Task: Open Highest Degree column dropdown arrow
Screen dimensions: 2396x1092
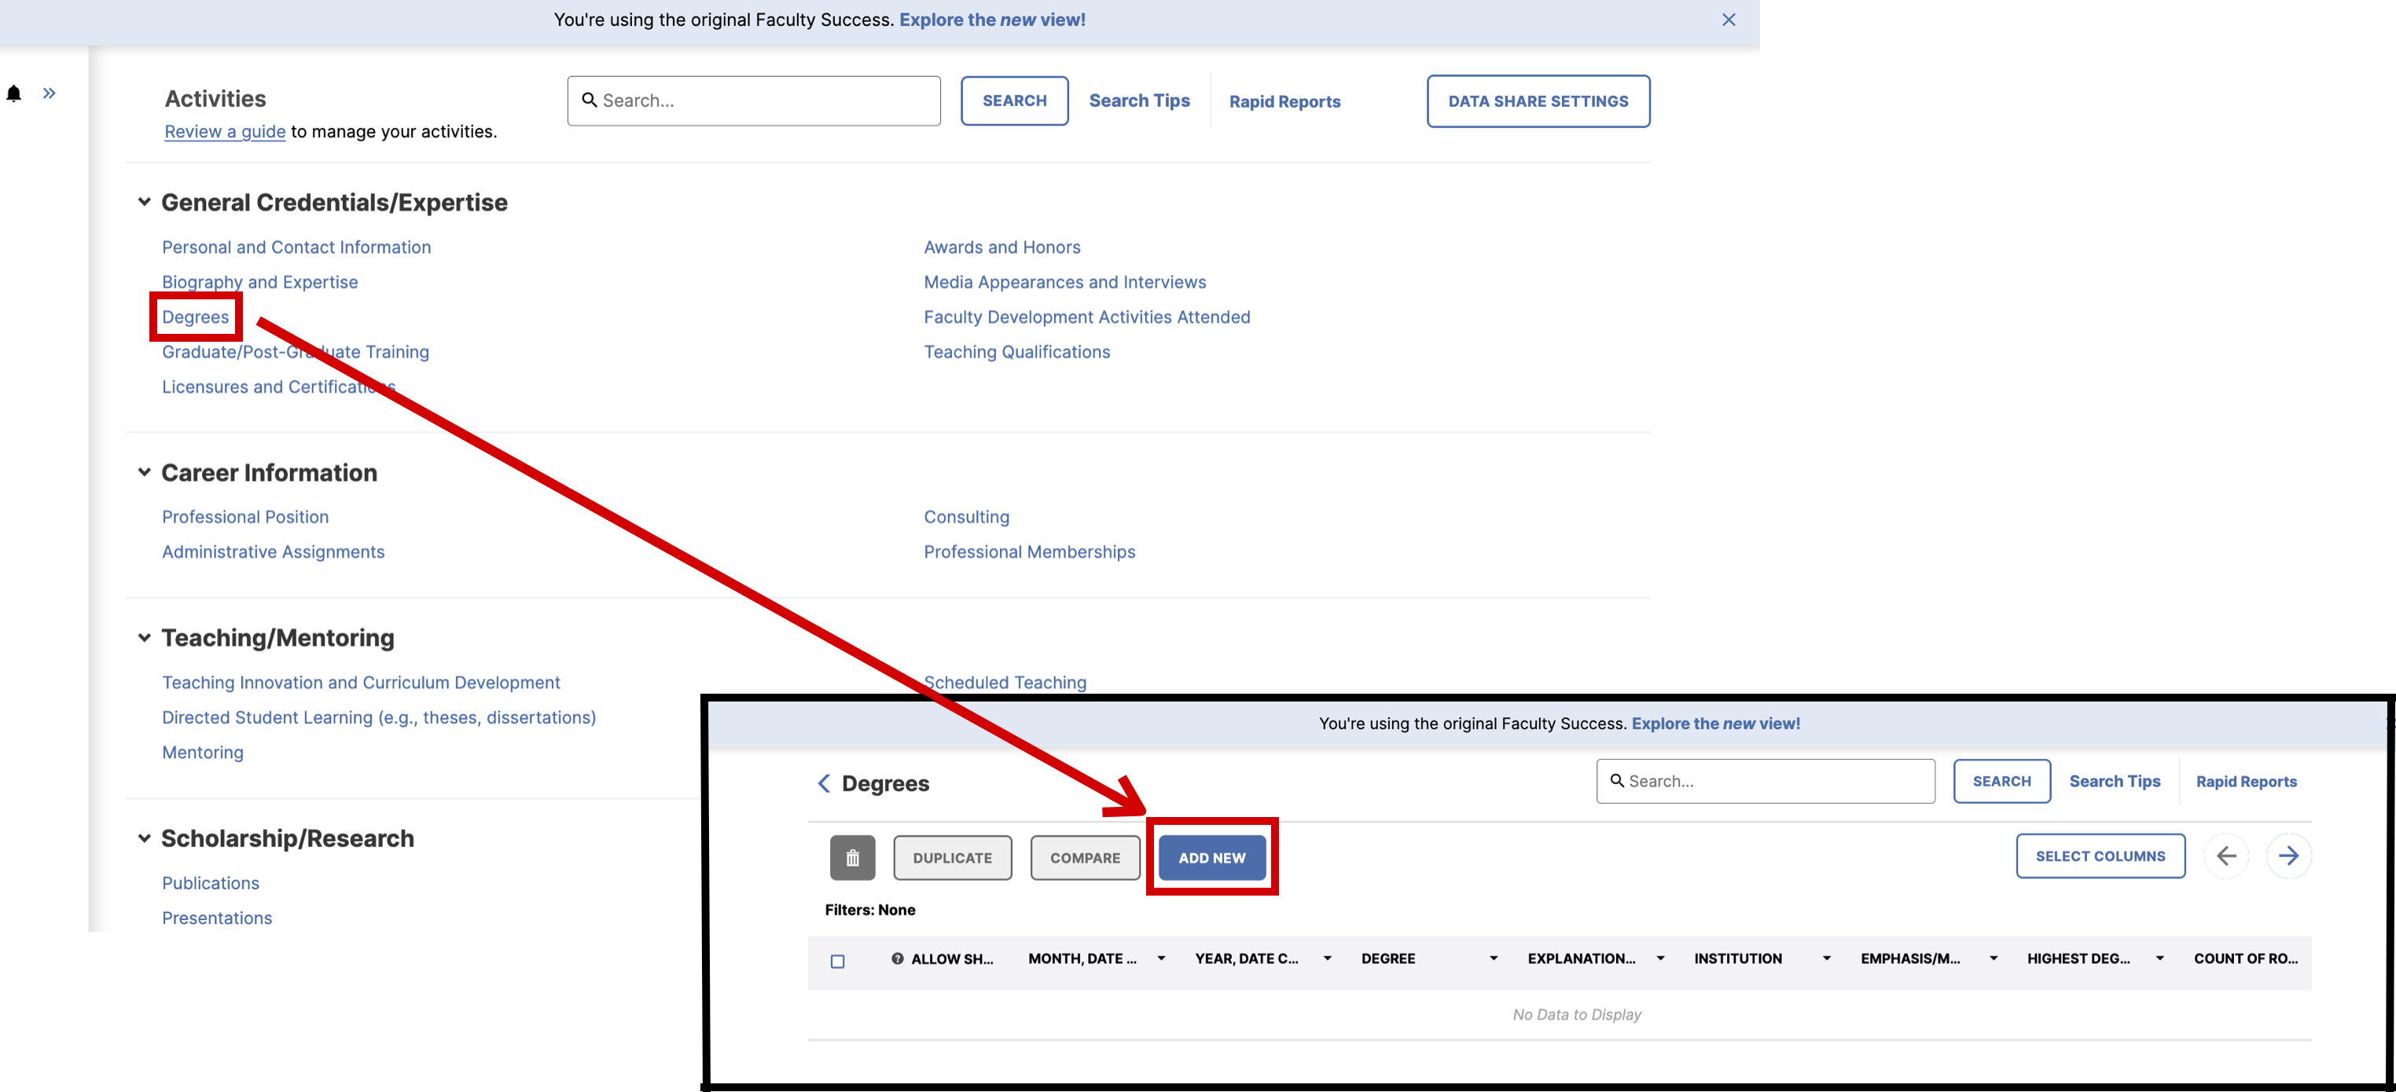Action: [x=2159, y=958]
